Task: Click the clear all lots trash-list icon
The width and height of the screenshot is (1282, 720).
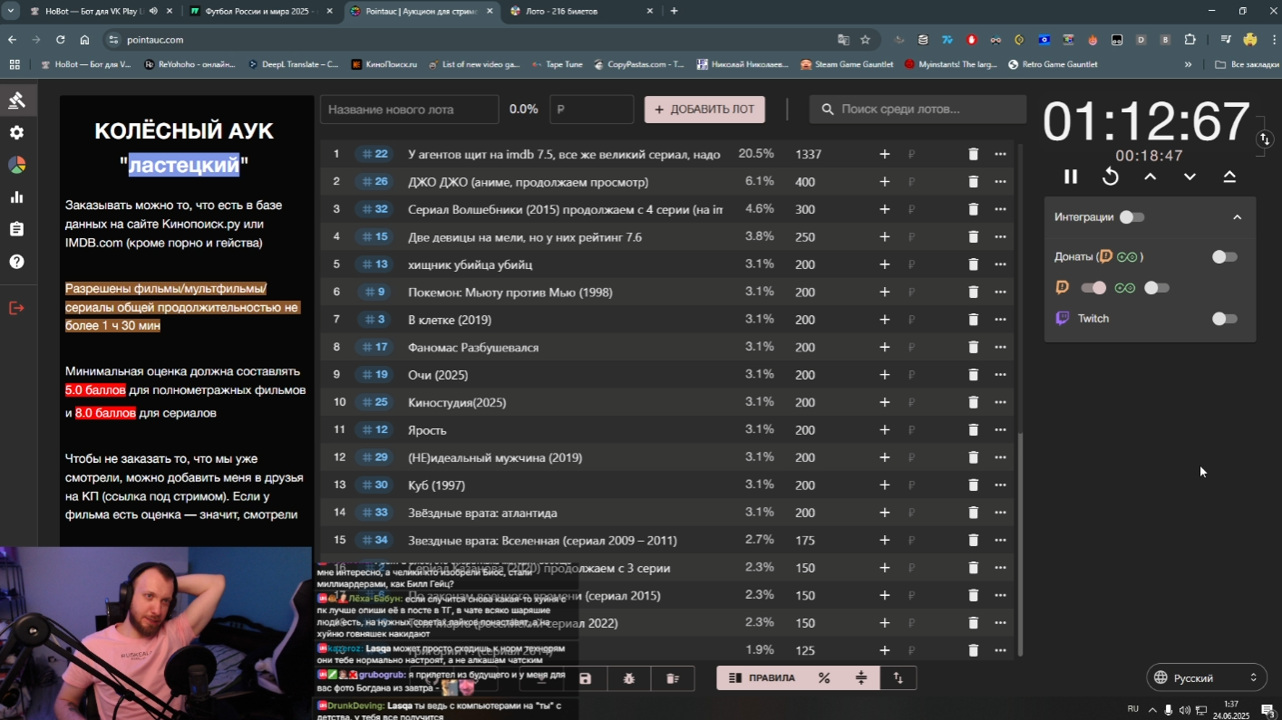Action: click(673, 678)
